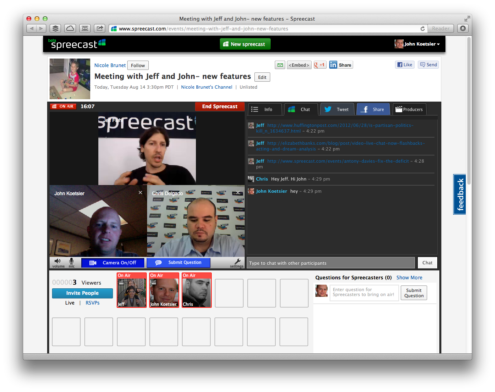Click the Safari address bar

click(x=267, y=29)
